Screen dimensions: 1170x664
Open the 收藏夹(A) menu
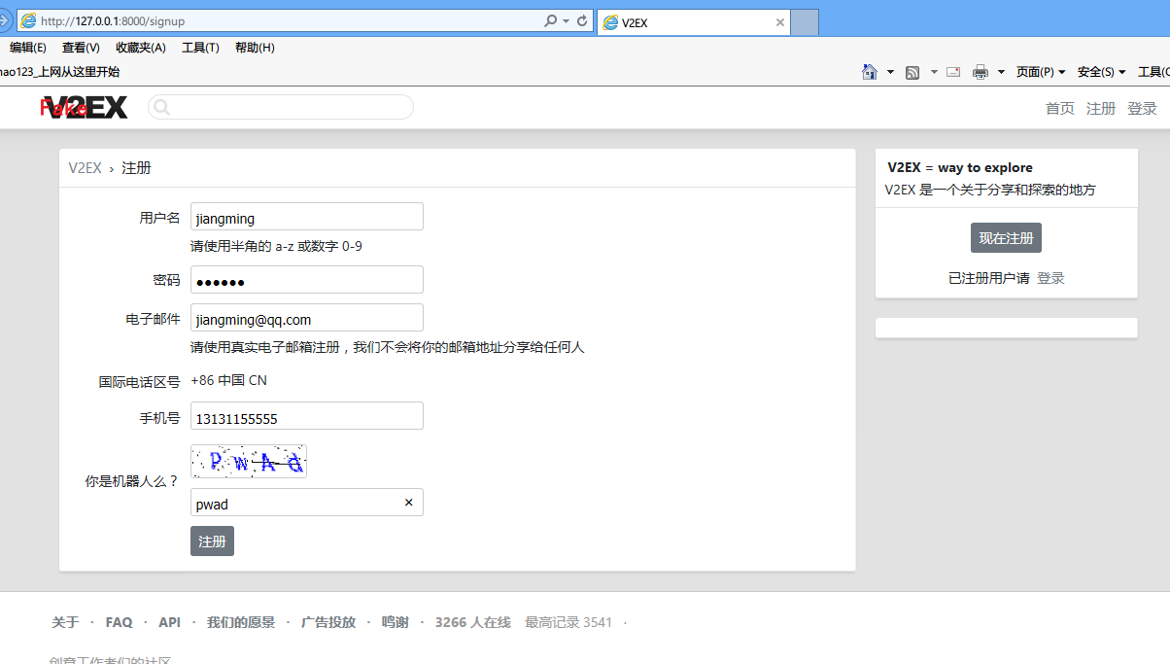[140, 48]
